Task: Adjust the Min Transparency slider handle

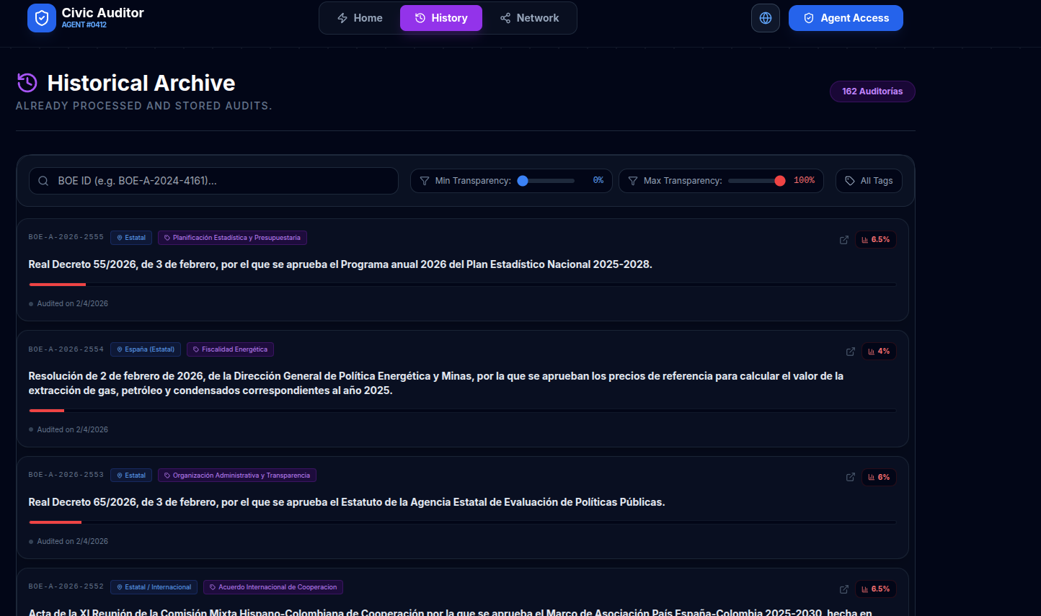Action: (523, 181)
